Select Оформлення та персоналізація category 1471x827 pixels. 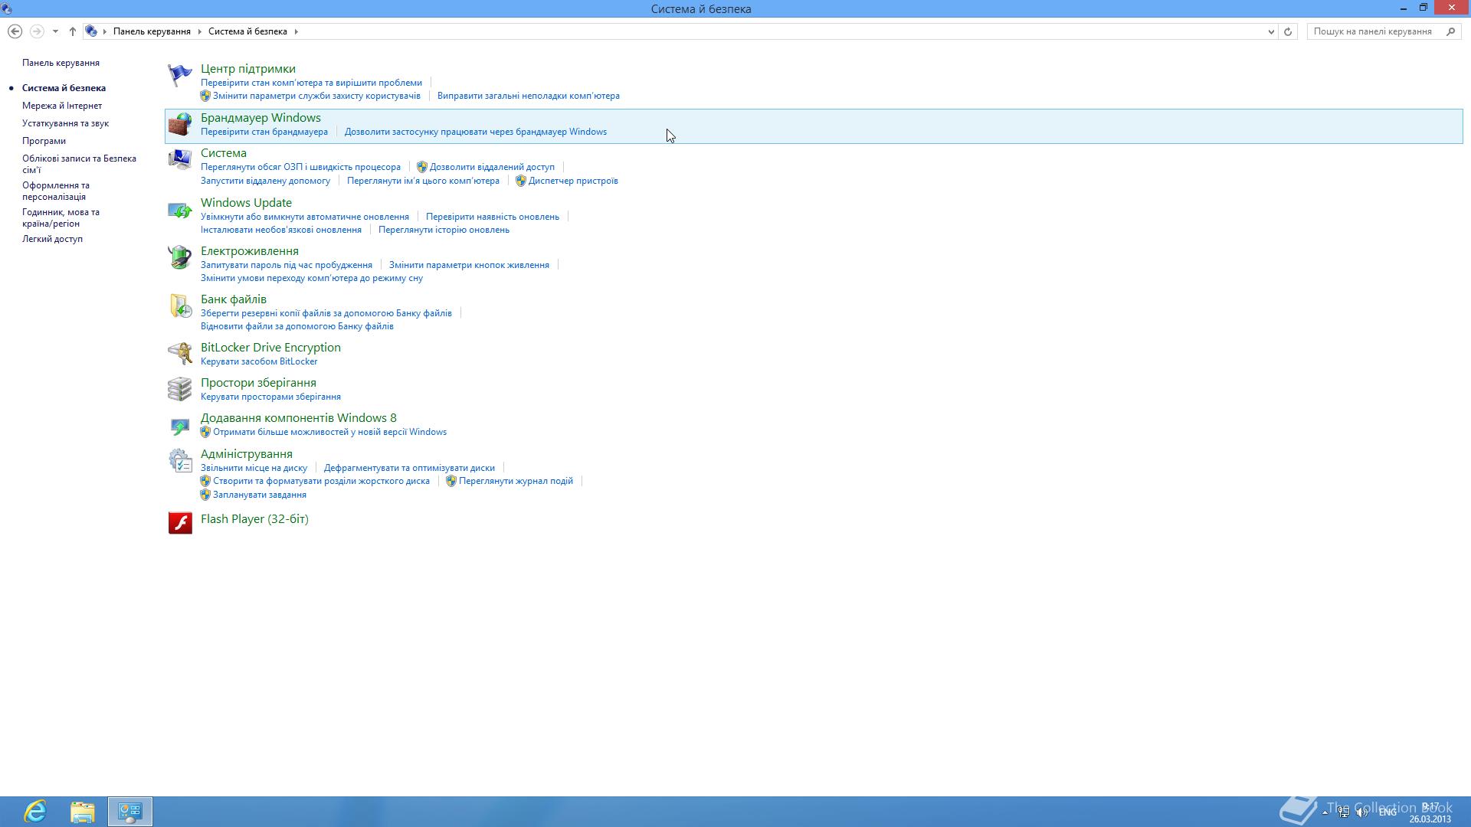(56, 191)
